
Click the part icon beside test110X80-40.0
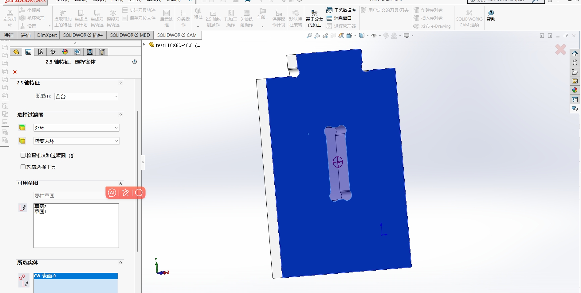[x=151, y=45]
